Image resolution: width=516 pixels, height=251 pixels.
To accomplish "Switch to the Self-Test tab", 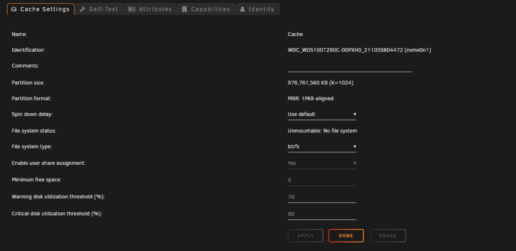I will point(99,9).
